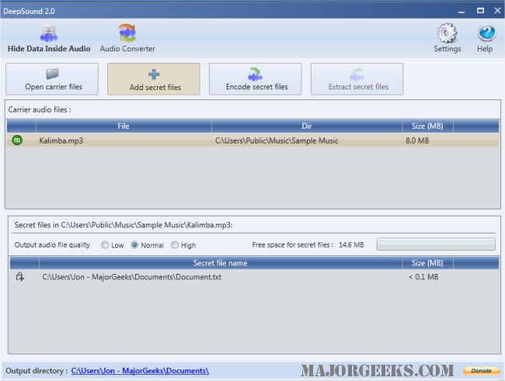Select the Kalimba.mp3 file name
505x381 pixels.
click(61, 140)
